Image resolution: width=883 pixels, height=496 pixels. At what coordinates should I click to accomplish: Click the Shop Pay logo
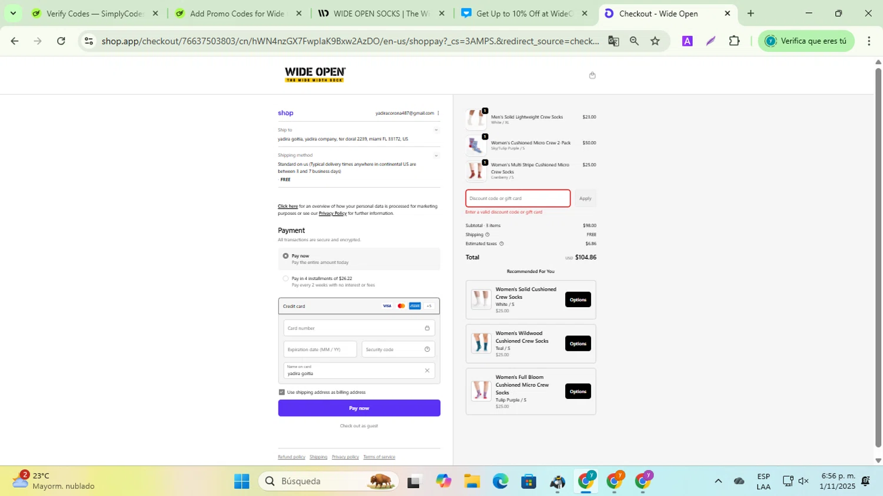[286, 113]
